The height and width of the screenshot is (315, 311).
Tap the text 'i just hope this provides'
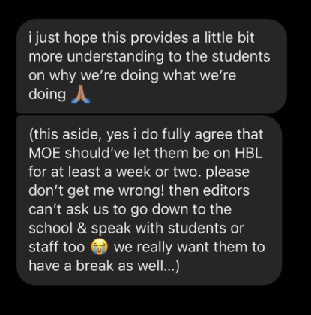[x=108, y=38]
